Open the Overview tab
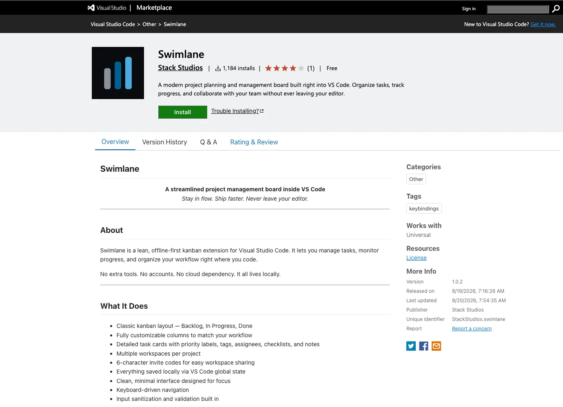Screen dimensions: 563x407 click(115, 142)
